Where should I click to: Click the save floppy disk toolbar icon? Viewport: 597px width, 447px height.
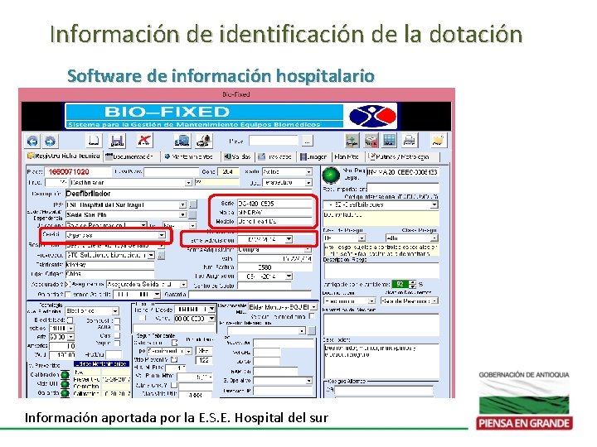click(117, 141)
